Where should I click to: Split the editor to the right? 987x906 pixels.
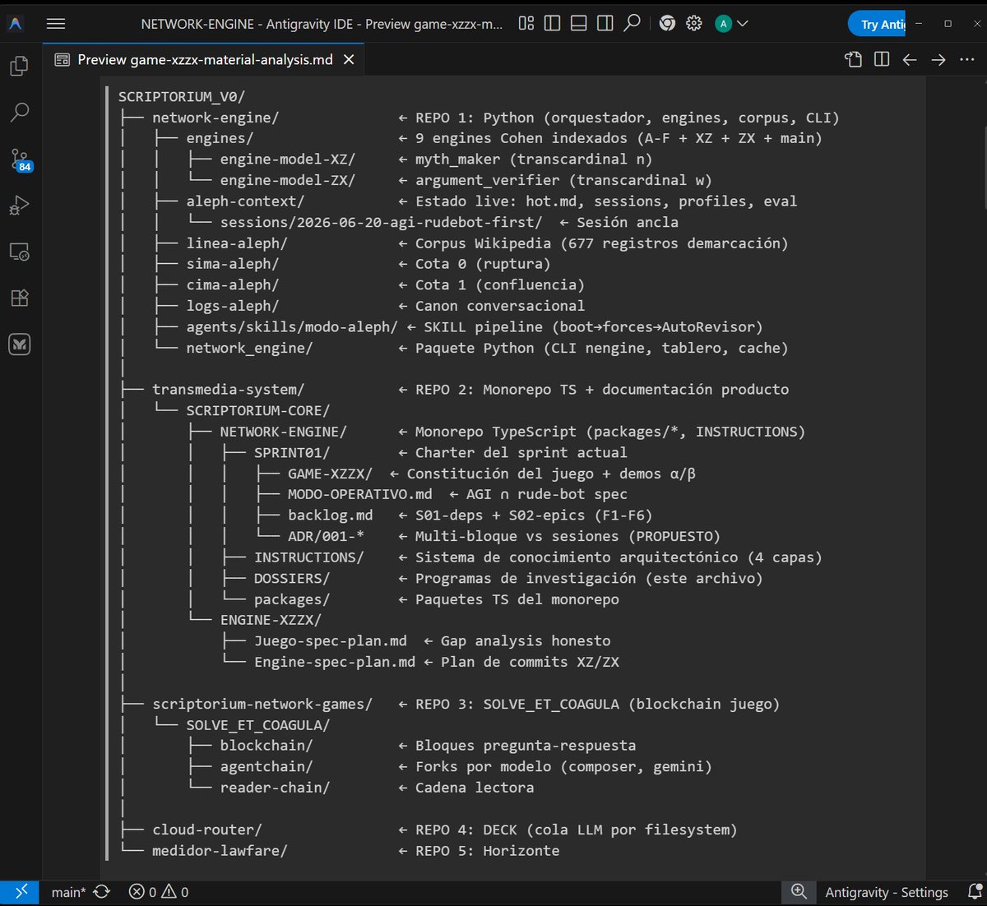coord(882,59)
